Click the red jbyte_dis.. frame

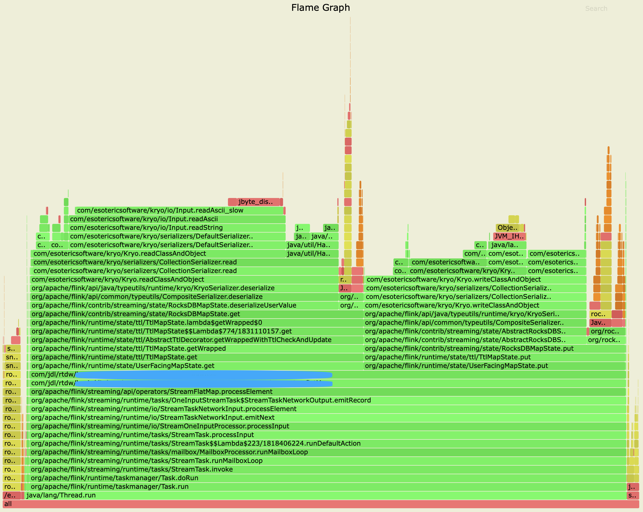click(258, 202)
